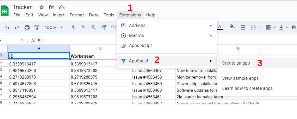Open the Name box dropdown arrow
This screenshot has height=119, width=297.
coord(22,40)
